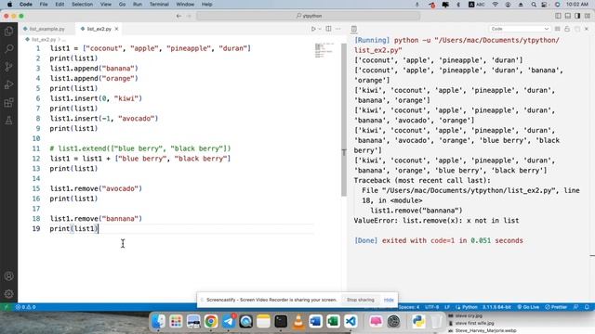
Task: Open editor More Actions ellipsis
Action: (x=338, y=29)
